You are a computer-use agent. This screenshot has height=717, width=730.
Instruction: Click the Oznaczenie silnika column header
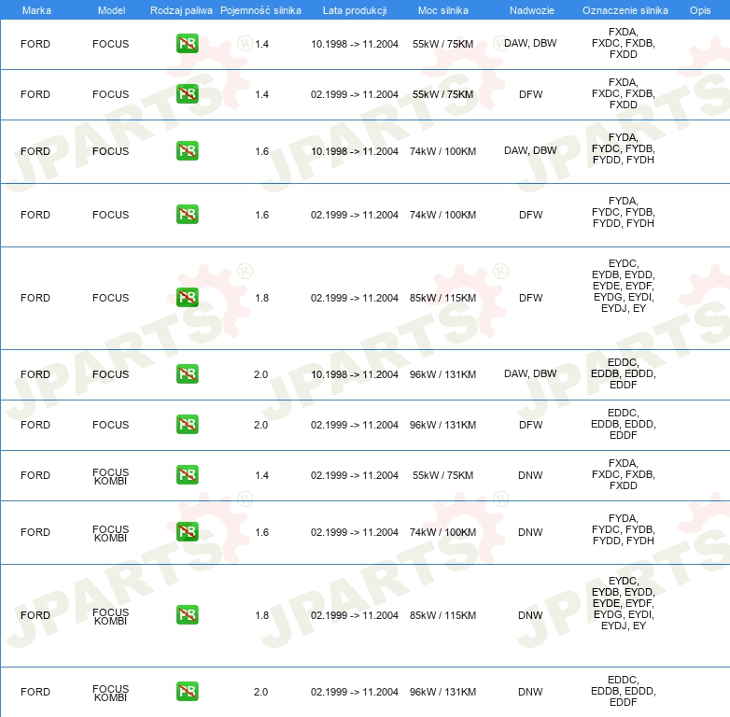(625, 10)
